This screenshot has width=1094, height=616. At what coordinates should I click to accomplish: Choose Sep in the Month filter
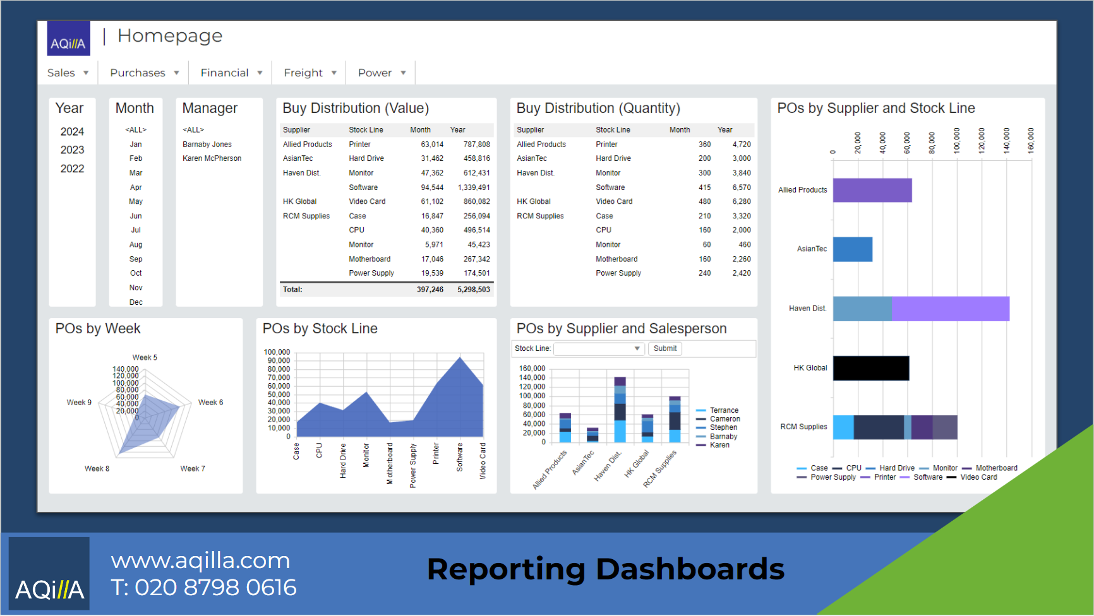tap(136, 259)
